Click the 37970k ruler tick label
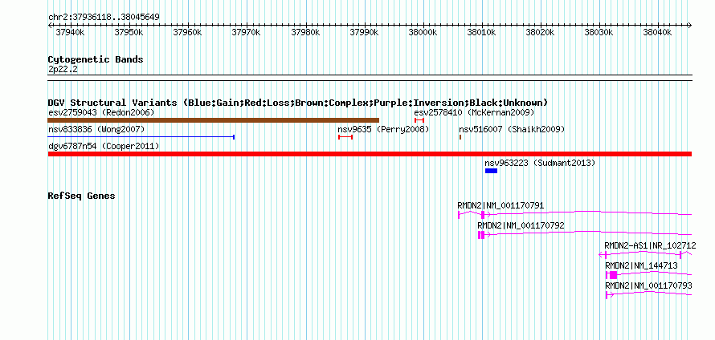This screenshot has width=715, height=340. pyautogui.click(x=247, y=32)
